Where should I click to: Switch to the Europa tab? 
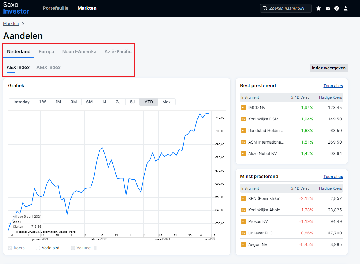(46, 52)
